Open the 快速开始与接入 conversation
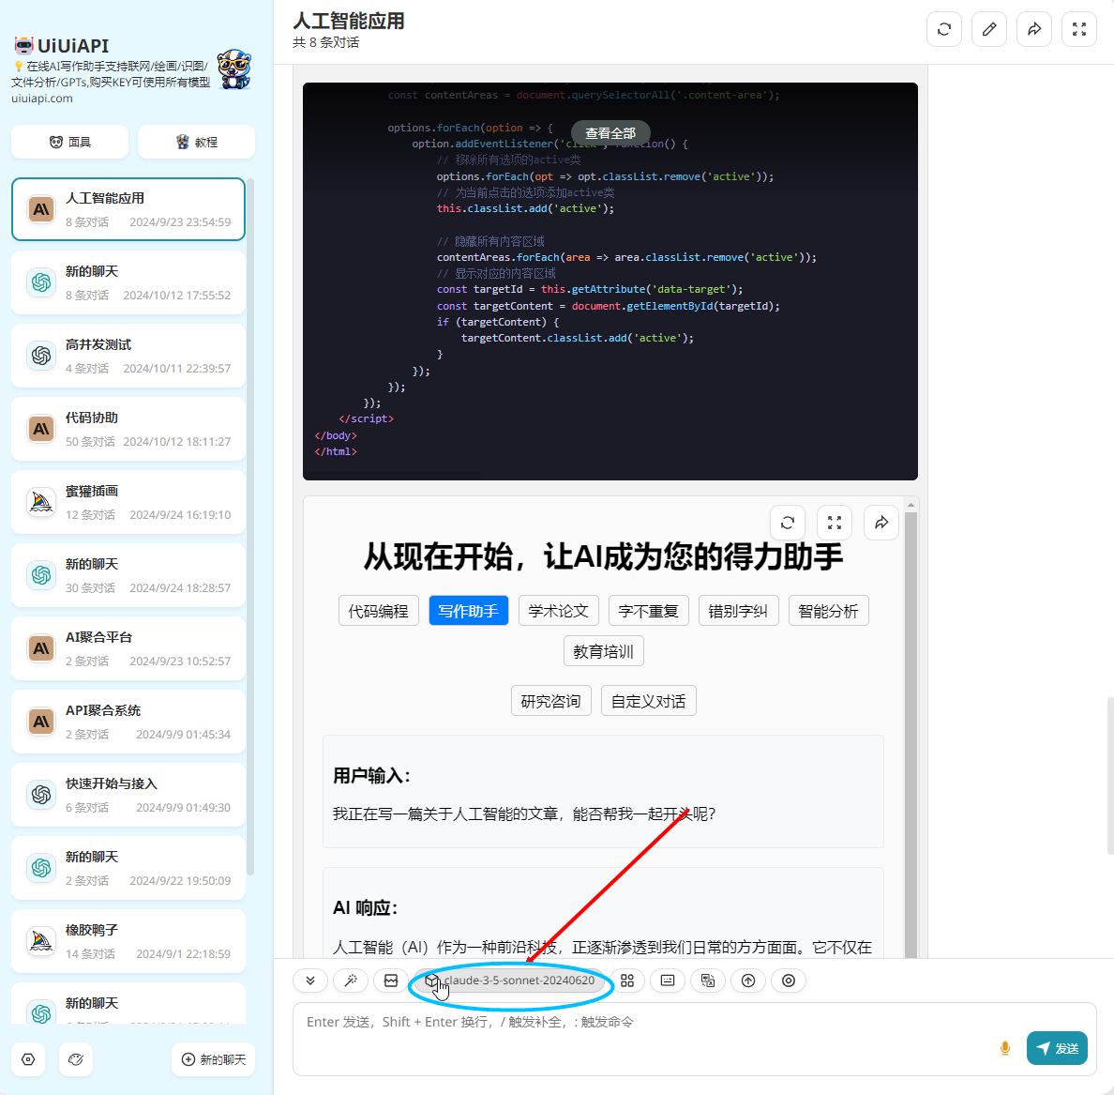The image size is (1114, 1095). coord(128,795)
